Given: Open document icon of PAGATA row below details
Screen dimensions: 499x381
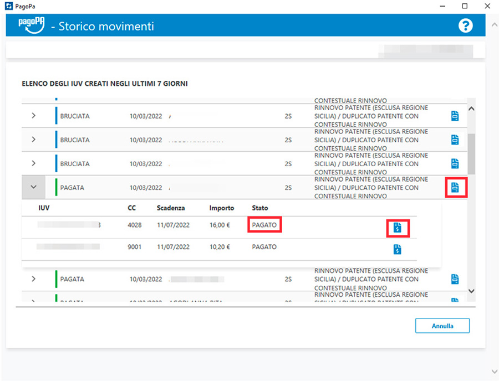Looking at the screenshot, I should (455, 279).
